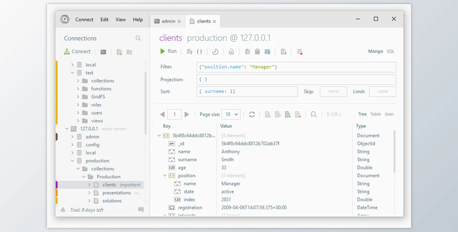
Task: Open the View menu
Action: [x=121, y=20]
